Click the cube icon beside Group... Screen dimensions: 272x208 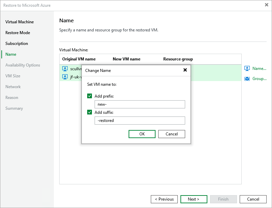pyautogui.click(x=247, y=79)
